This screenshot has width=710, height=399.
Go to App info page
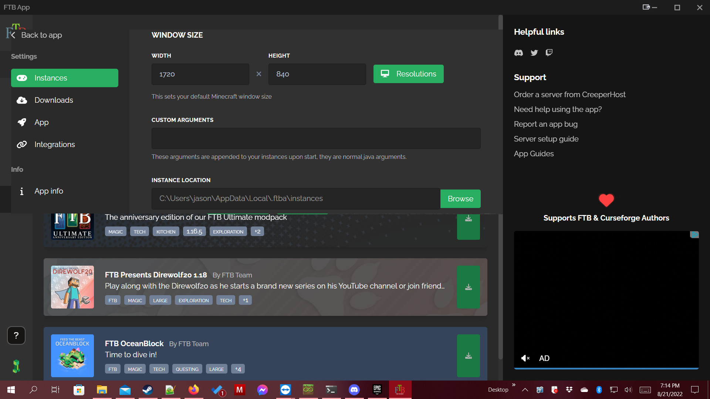click(48, 191)
